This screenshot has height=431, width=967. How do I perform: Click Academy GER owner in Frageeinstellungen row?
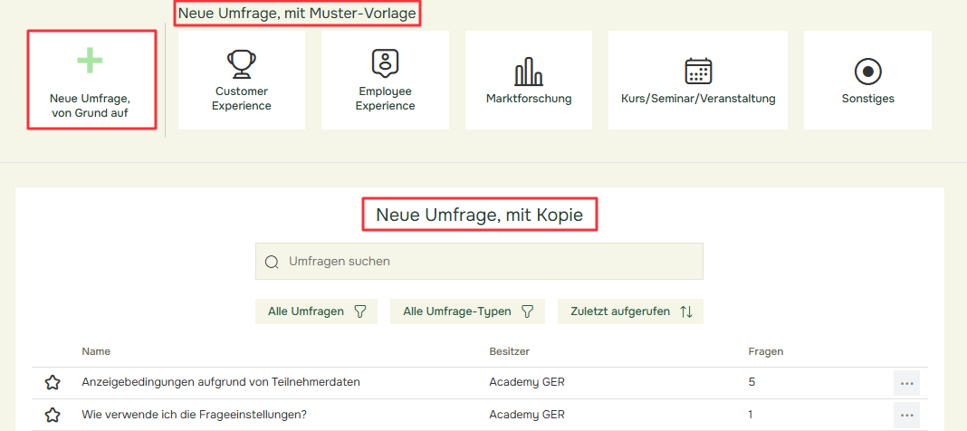click(527, 415)
